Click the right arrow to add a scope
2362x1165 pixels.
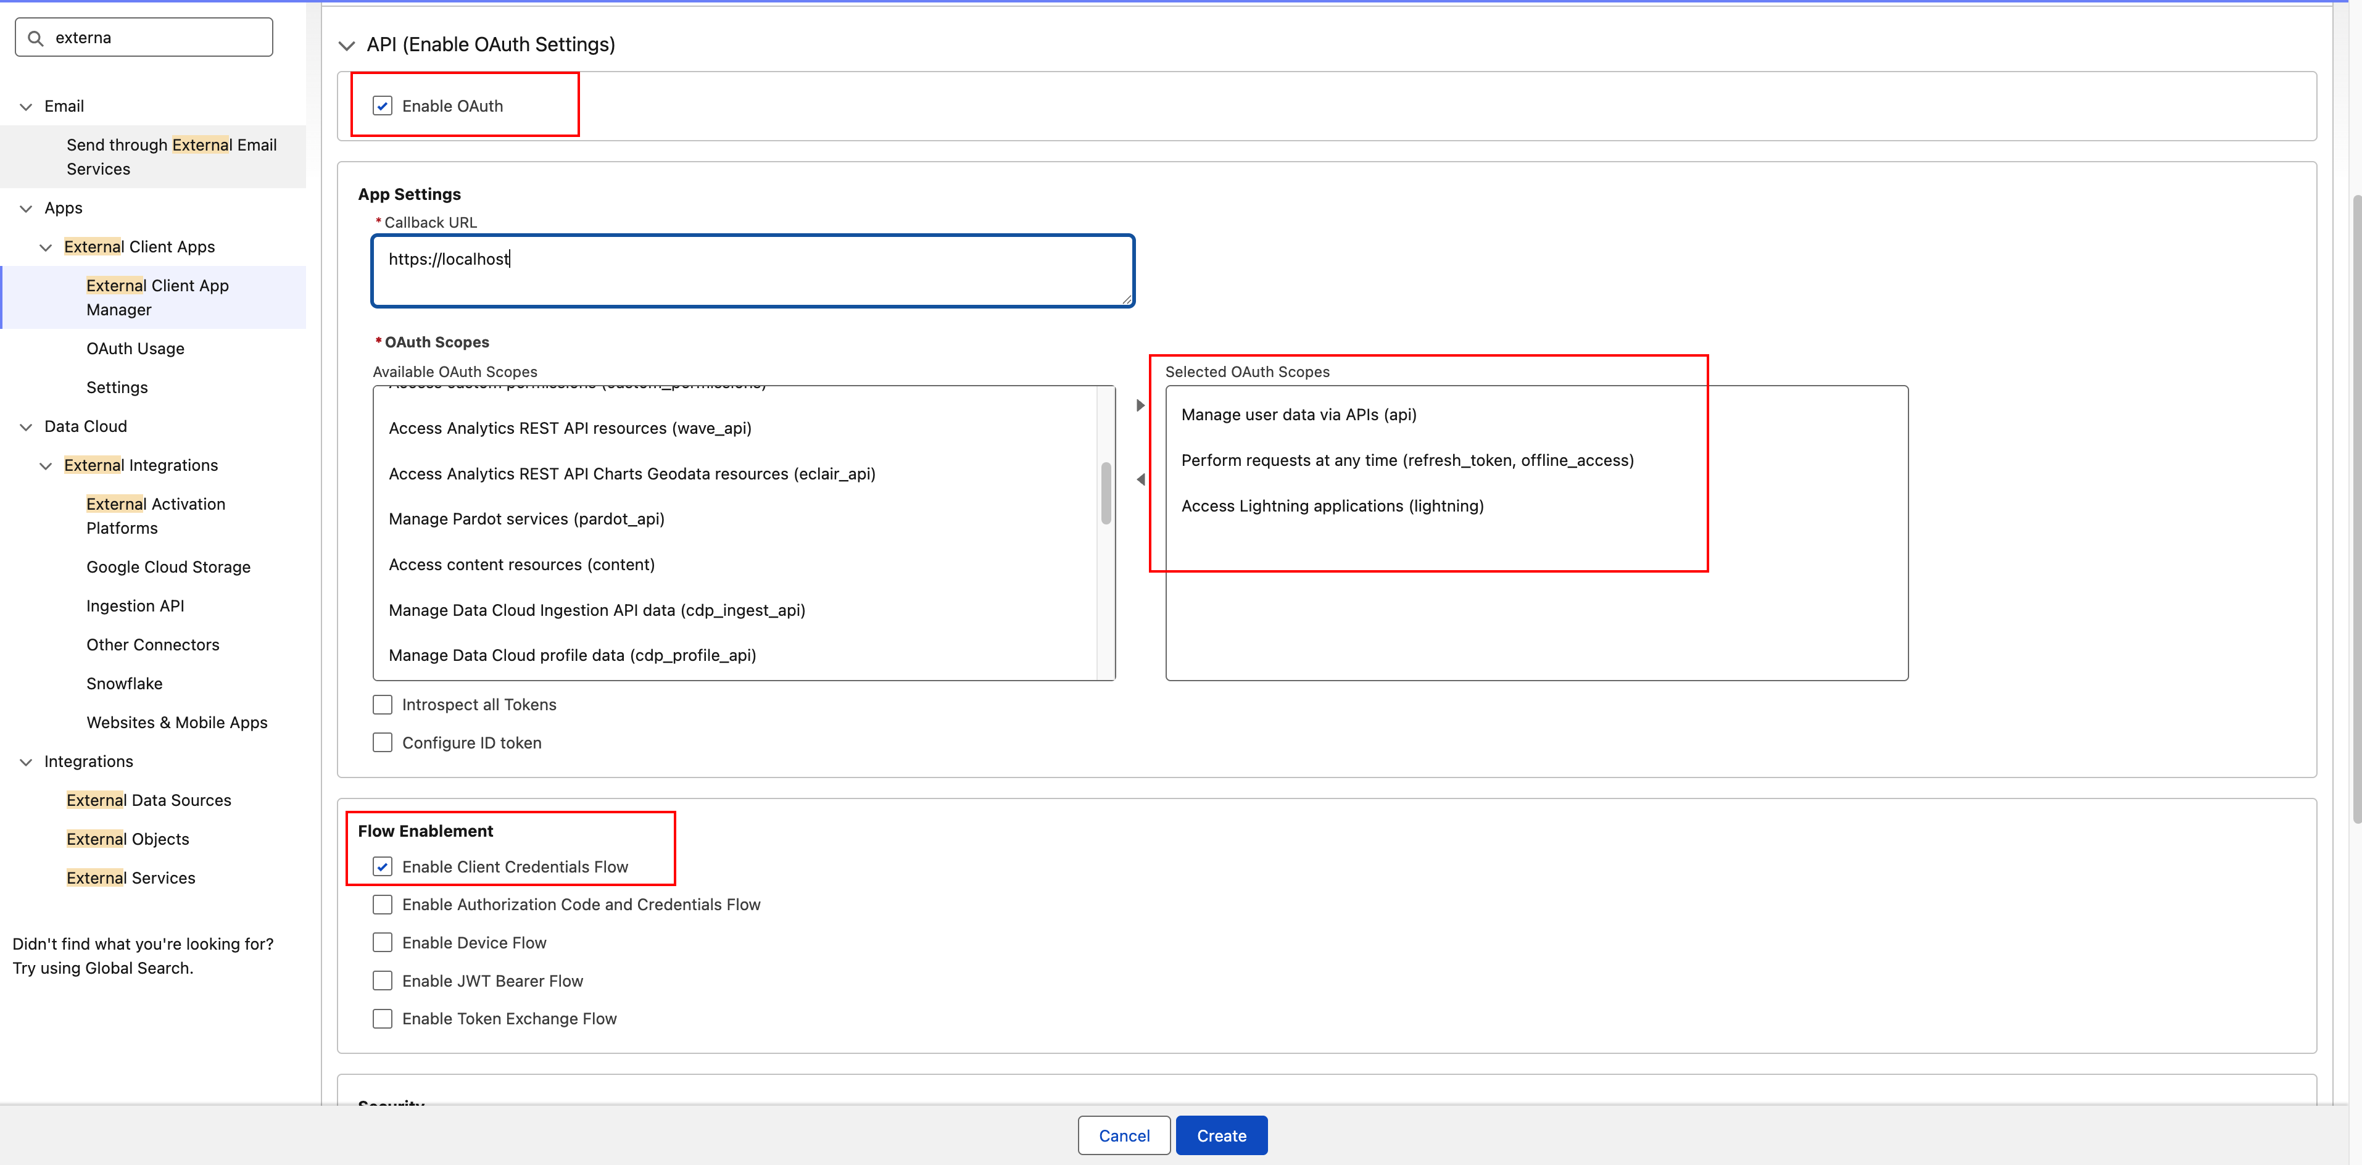[1140, 404]
